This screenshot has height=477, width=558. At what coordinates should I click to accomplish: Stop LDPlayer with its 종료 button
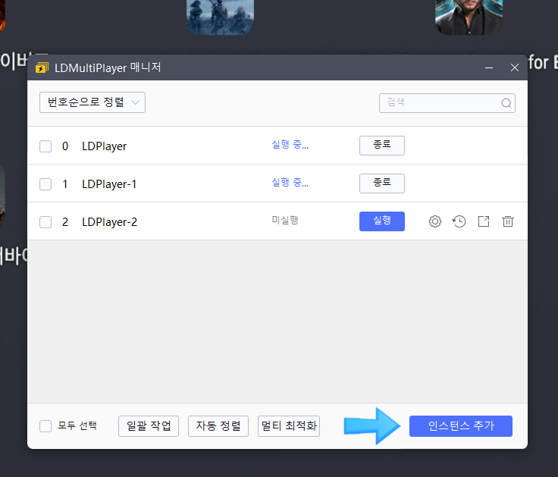(382, 146)
